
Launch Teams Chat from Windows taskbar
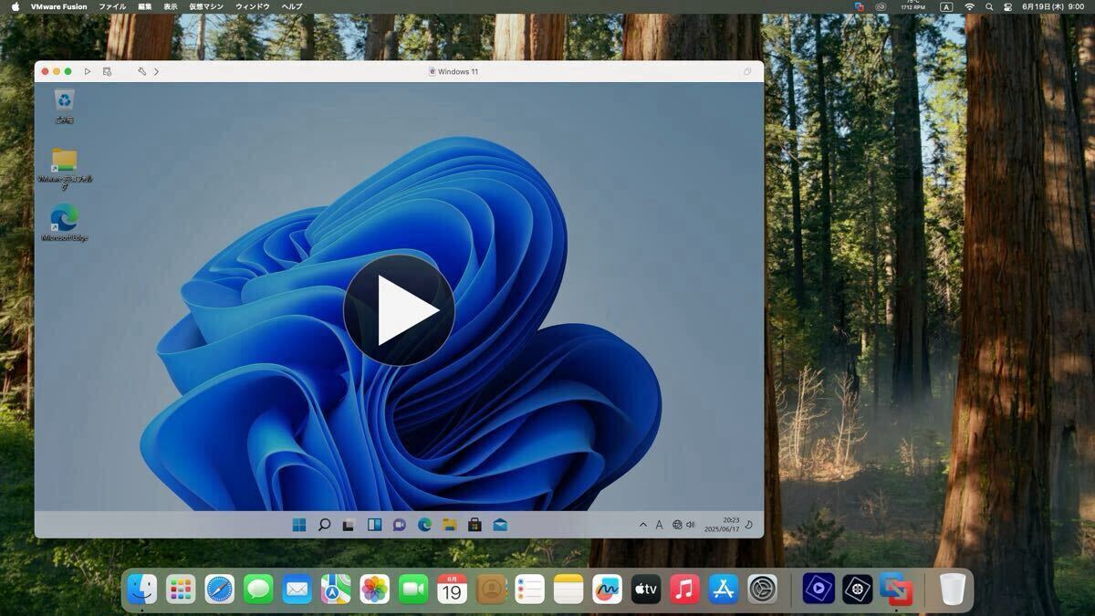point(399,525)
